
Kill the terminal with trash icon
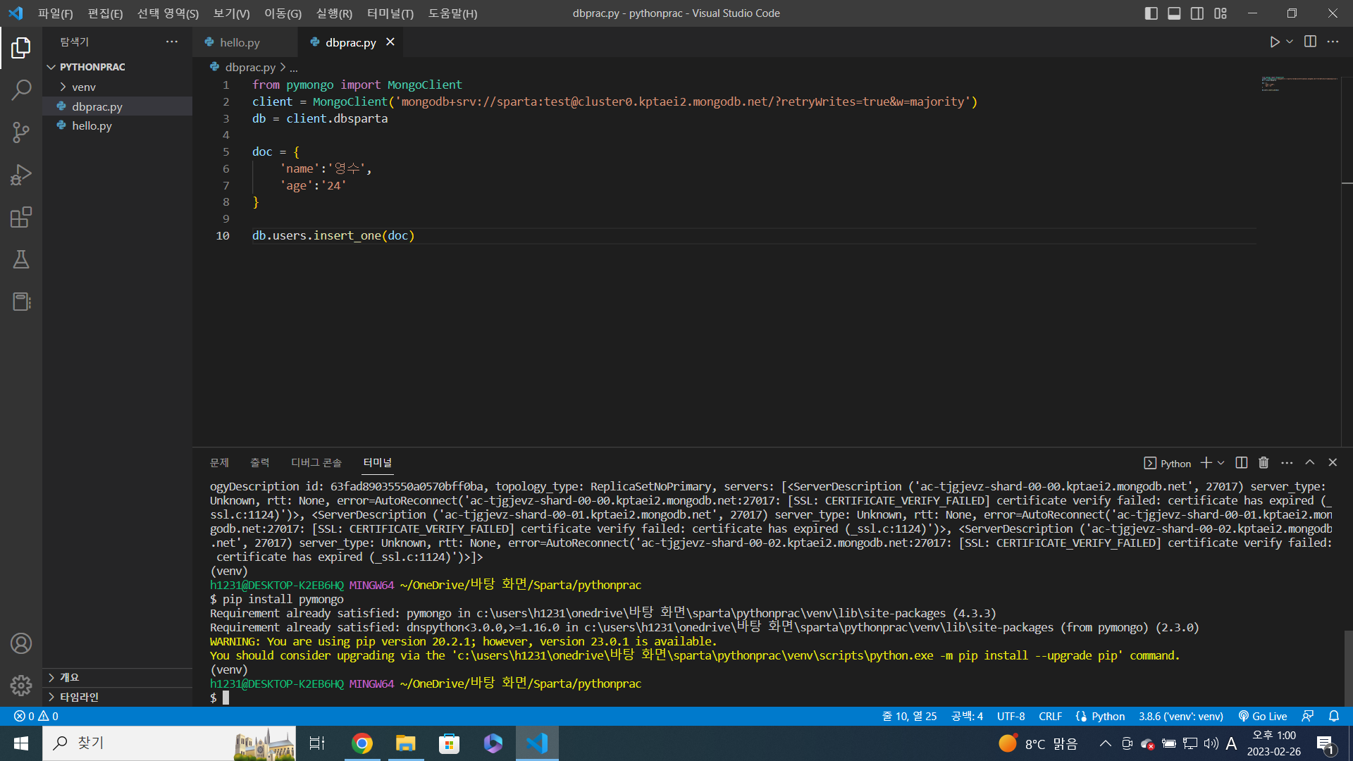point(1264,463)
